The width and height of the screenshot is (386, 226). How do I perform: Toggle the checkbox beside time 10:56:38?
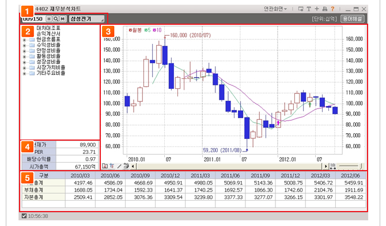click(x=24, y=216)
